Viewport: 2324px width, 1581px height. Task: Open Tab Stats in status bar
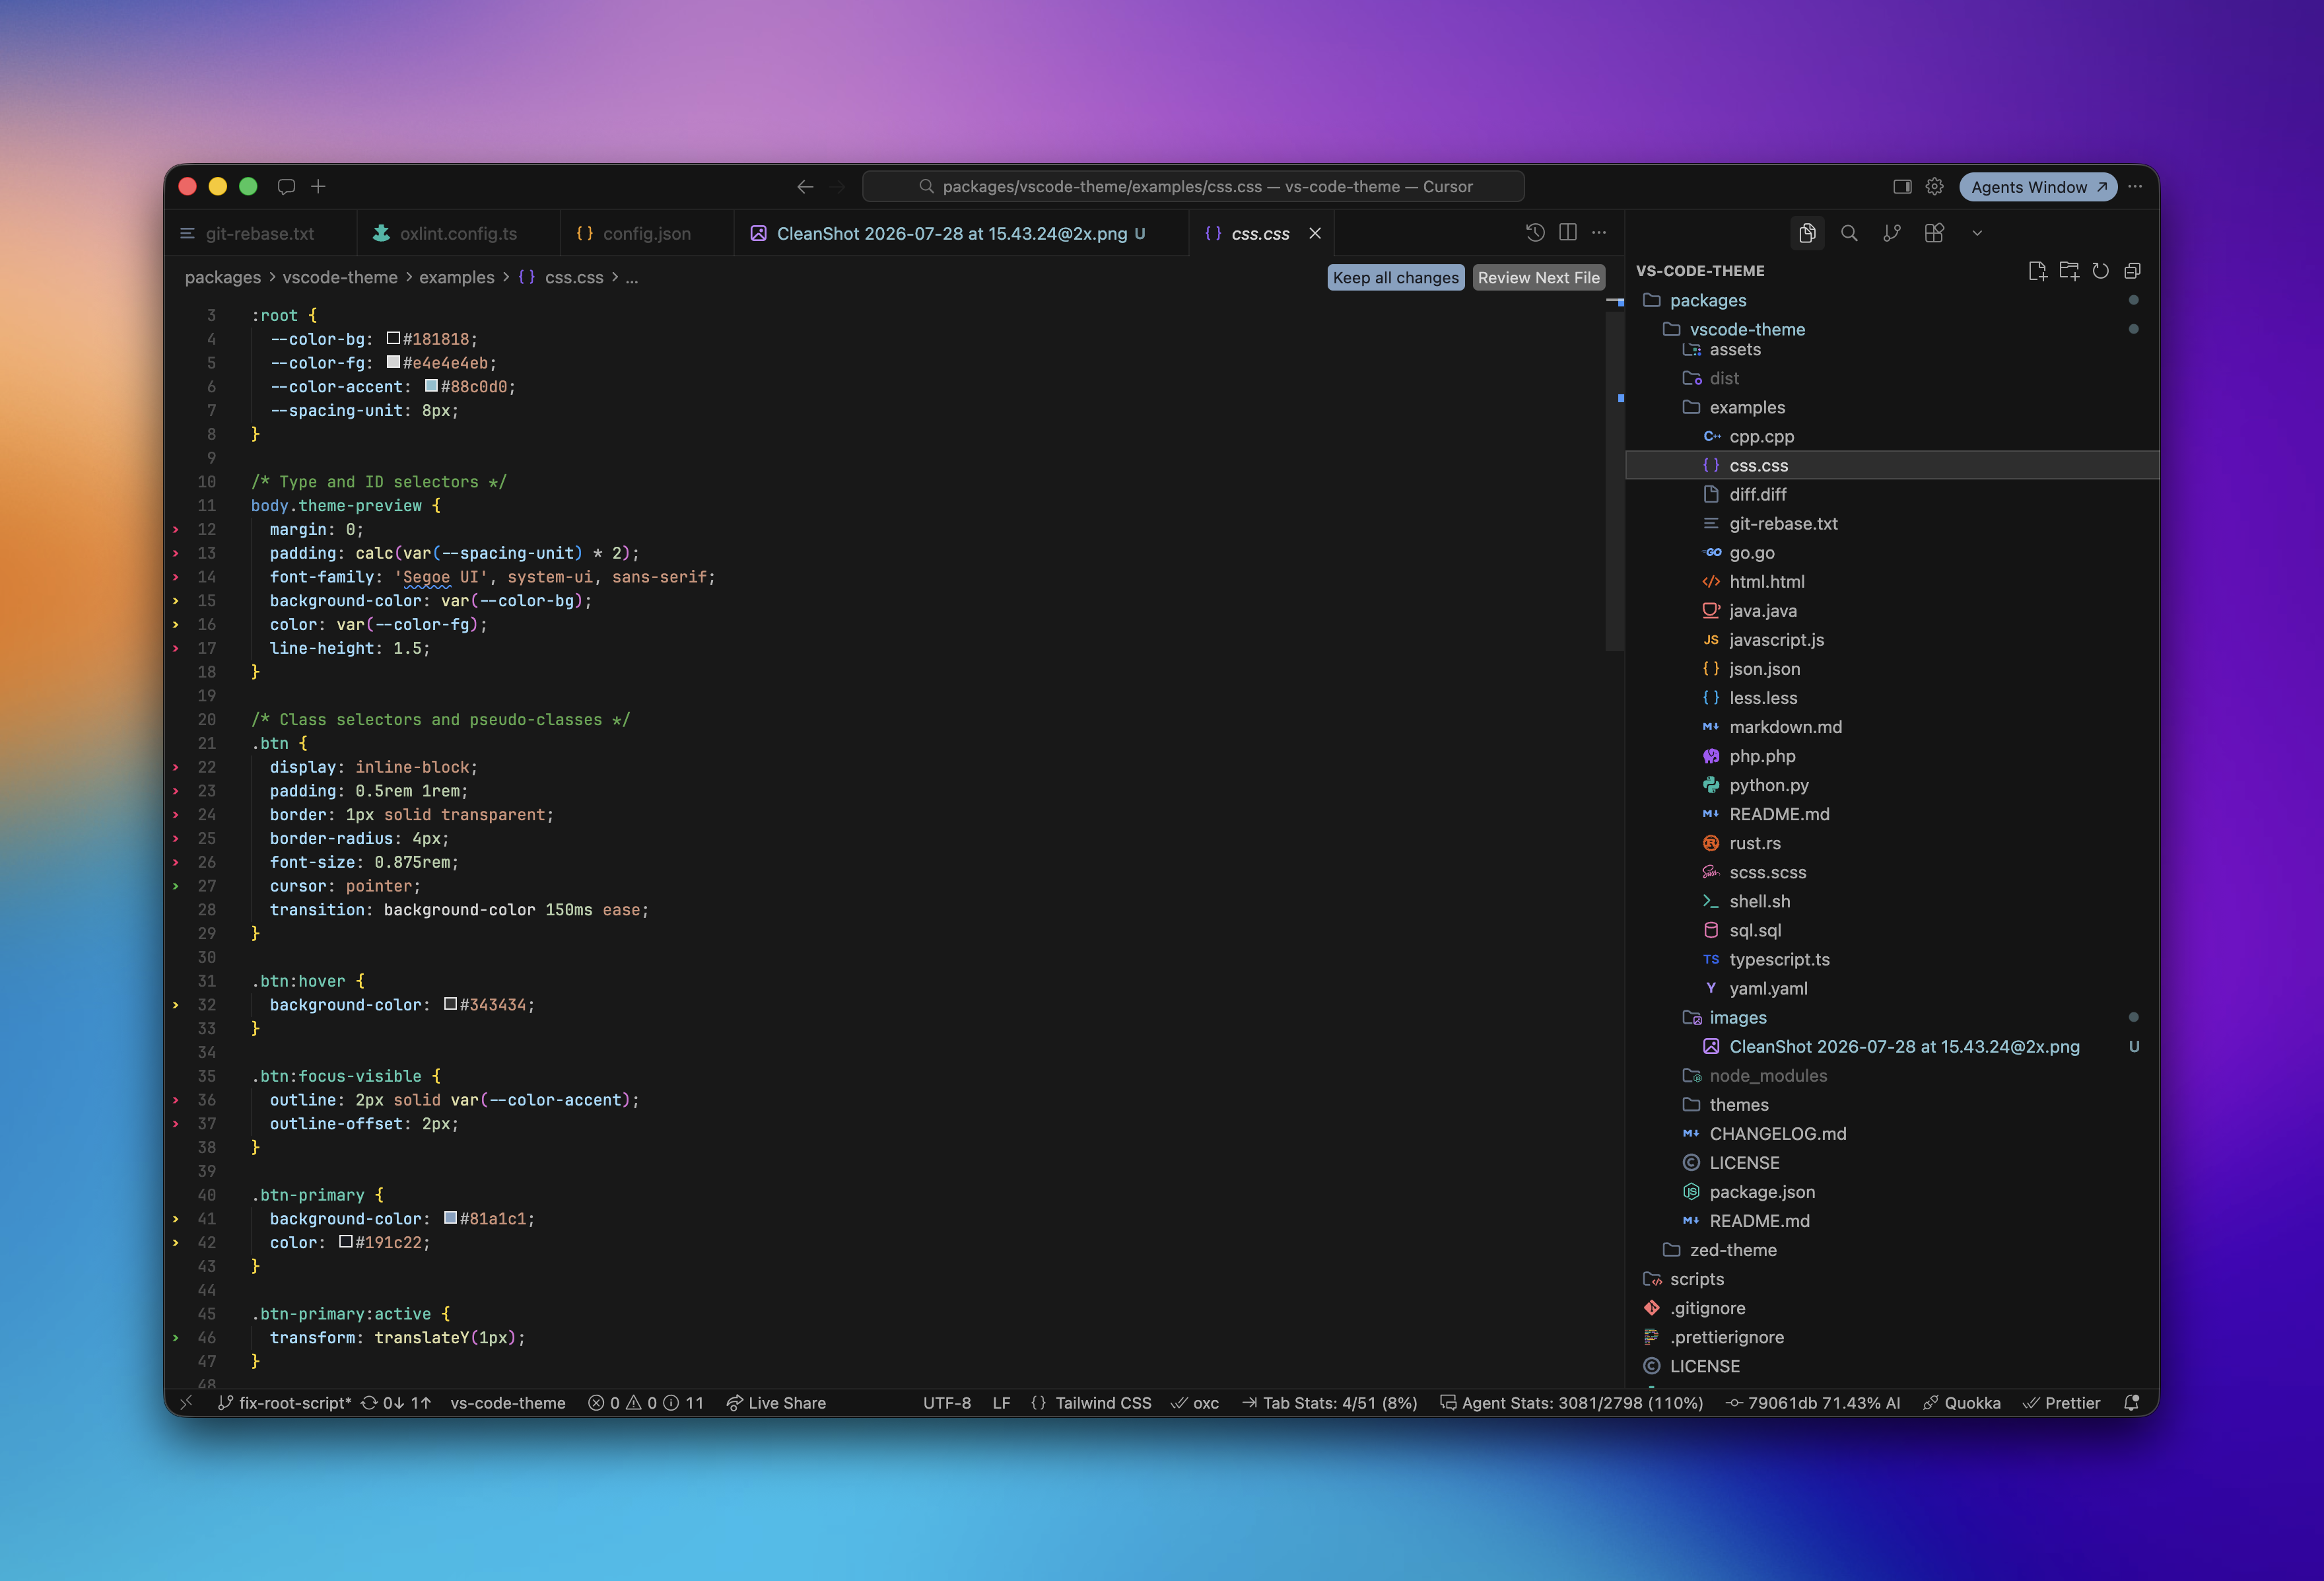[x=1330, y=1403]
